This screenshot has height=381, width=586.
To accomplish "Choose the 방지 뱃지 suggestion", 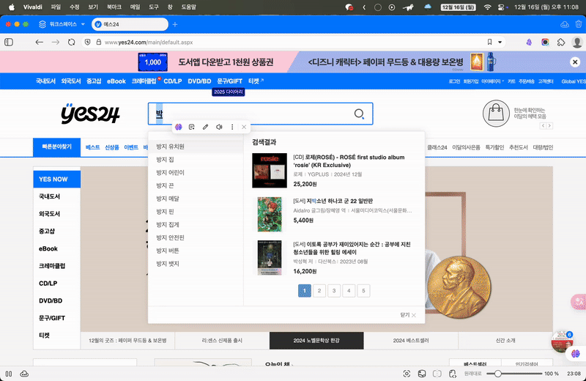I will click(x=196, y=264).
